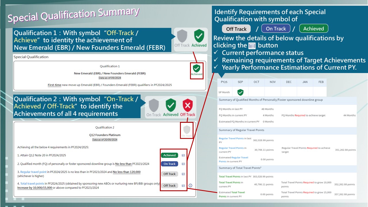
Task: Click '357,262.88 points' required to grow 15,000
Action: click(344, 194)
